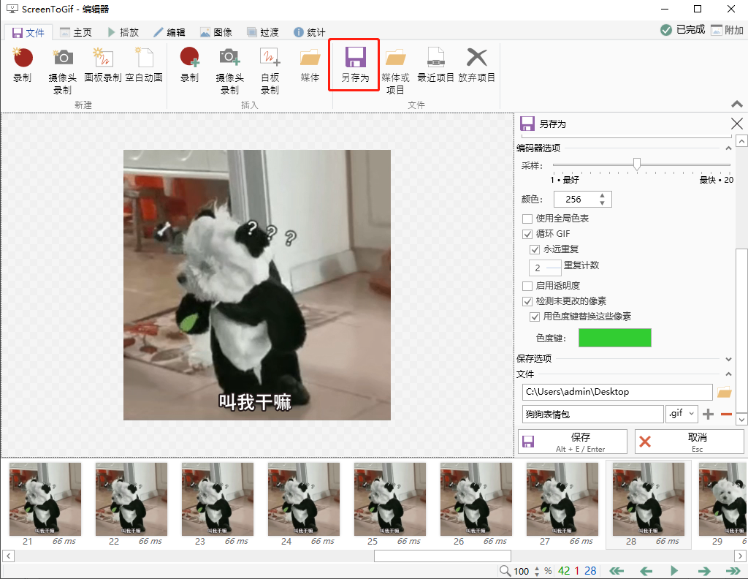748x579 pixels.
Task: Disable the 循环 GIF option
Action: coord(527,234)
